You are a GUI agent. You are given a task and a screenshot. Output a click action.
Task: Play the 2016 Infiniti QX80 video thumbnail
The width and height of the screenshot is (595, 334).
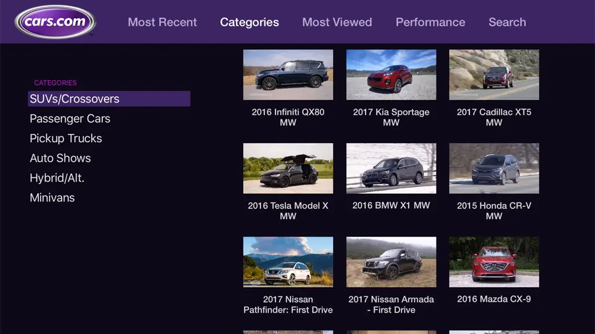point(288,75)
